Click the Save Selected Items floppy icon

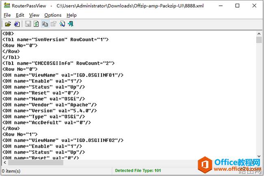click(28, 24)
